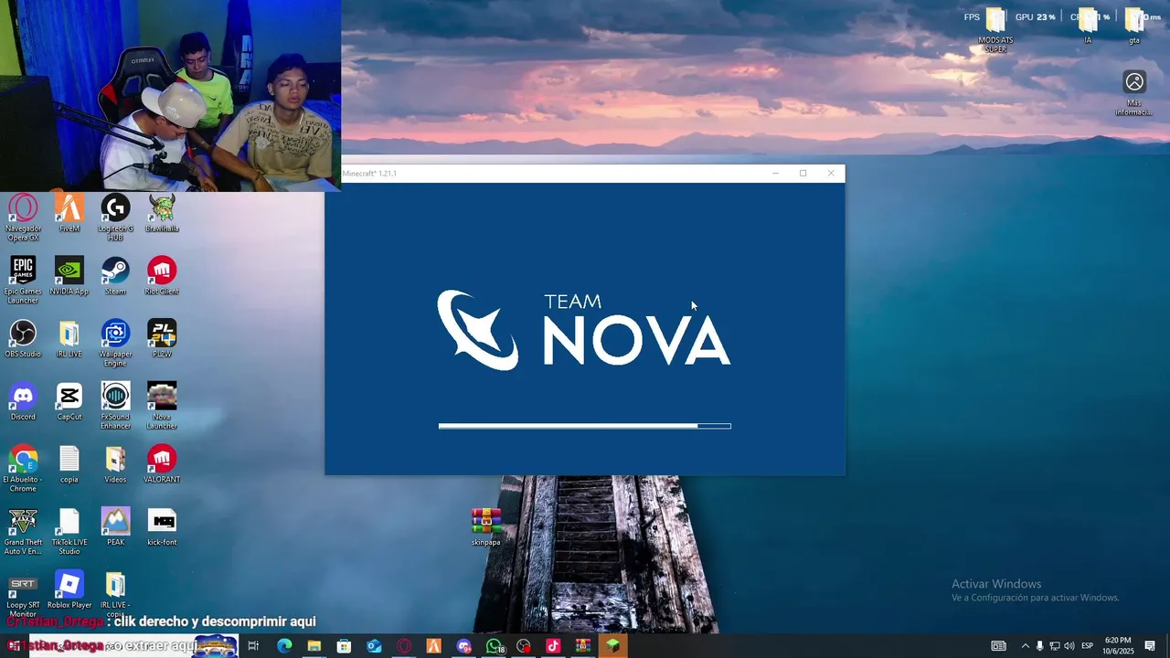Open TikTok LIVE Studio from the taskbar
Screen dimensions: 1170x658
point(553,646)
